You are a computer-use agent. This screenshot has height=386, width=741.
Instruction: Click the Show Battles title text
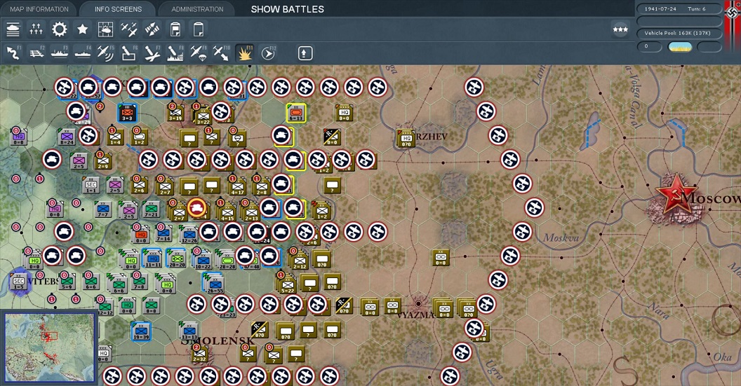[x=287, y=9]
